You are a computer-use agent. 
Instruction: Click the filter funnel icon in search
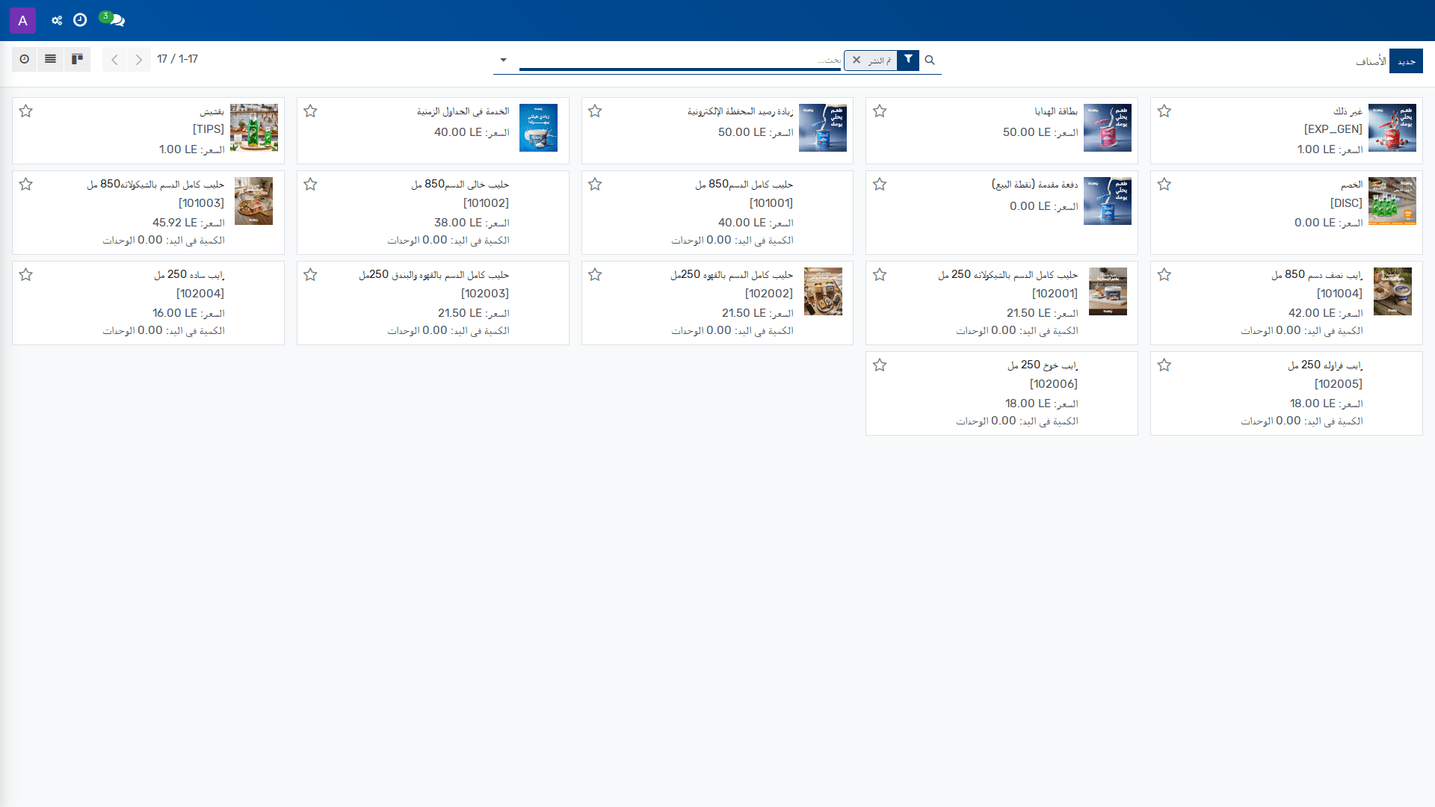pos(908,59)
